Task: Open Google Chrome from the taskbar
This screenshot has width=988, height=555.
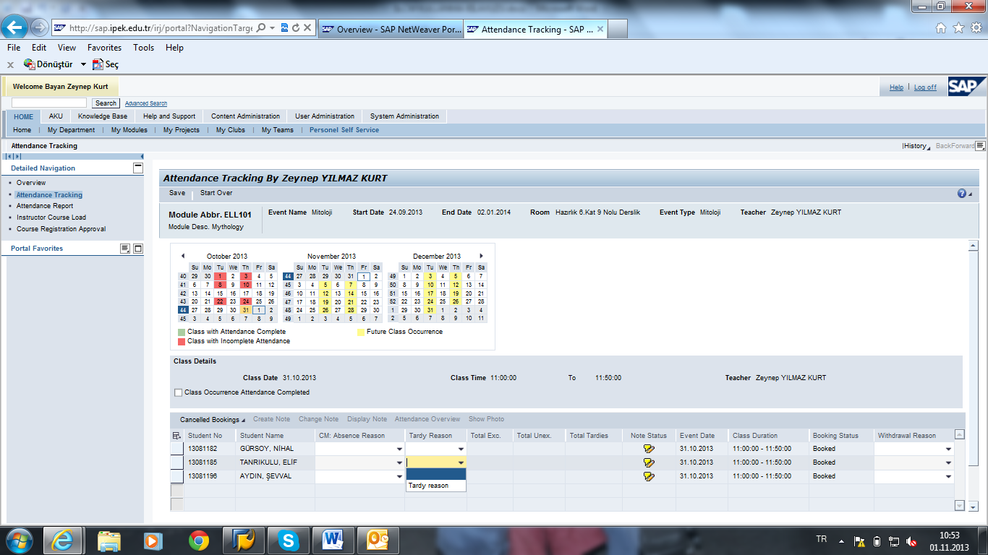Action: click(x=199, y=540)
